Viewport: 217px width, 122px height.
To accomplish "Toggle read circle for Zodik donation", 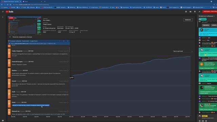I will (67, 92).
